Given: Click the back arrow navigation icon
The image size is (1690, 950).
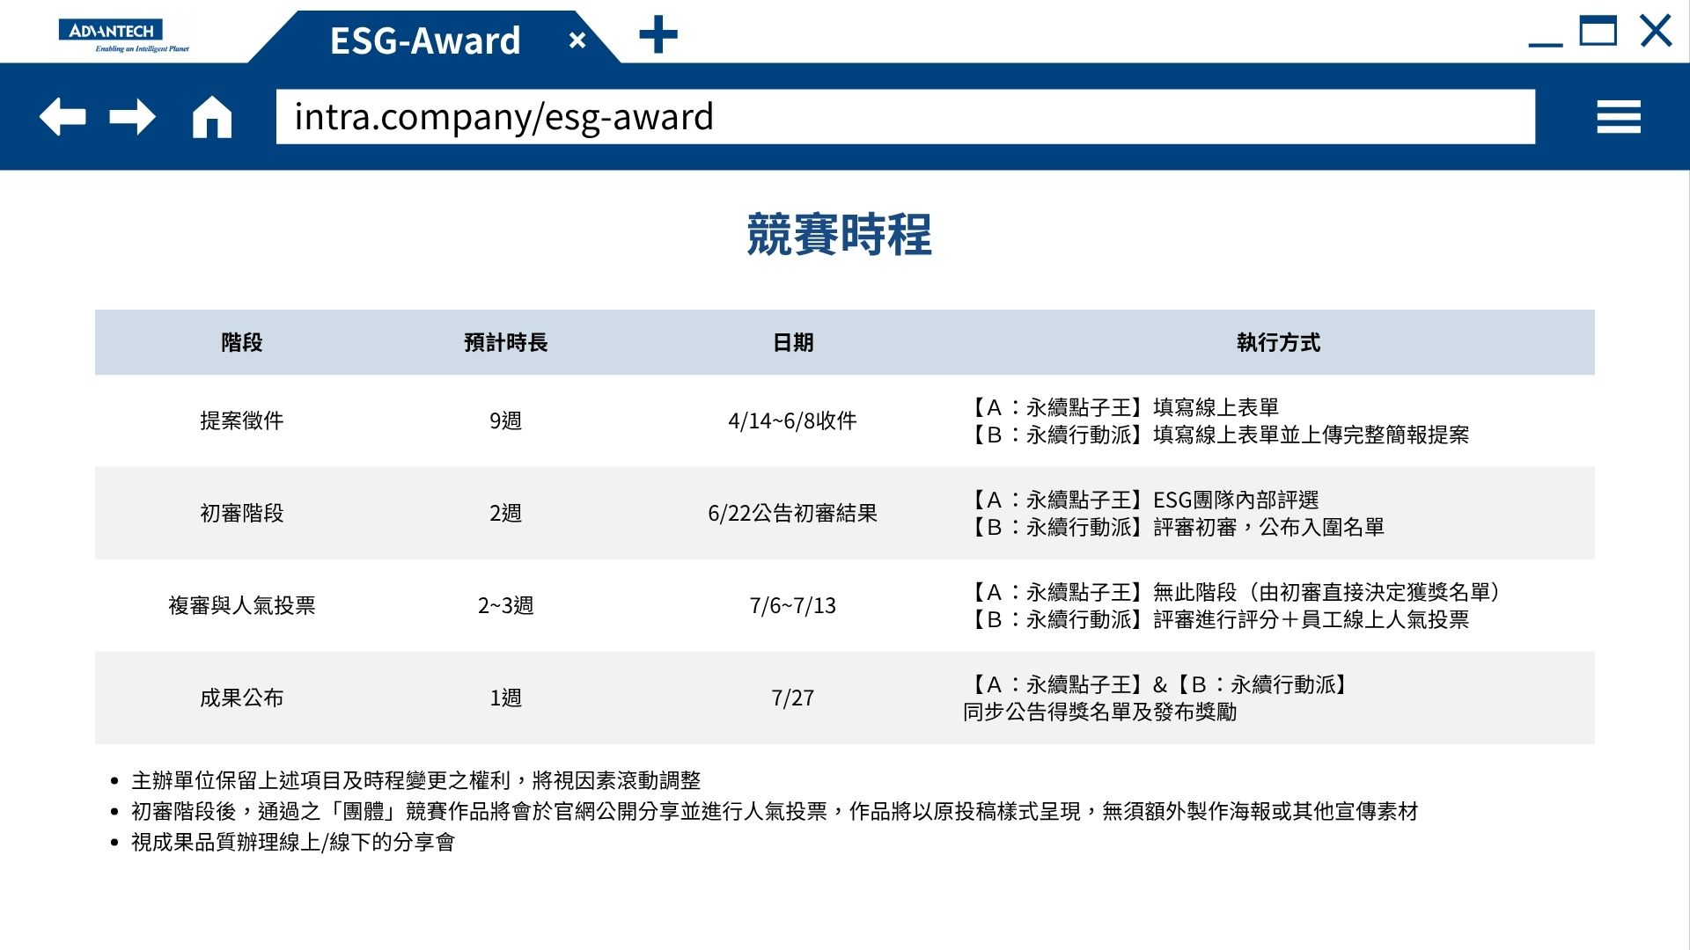Looking at the screenshot, I should pos(62,117).
